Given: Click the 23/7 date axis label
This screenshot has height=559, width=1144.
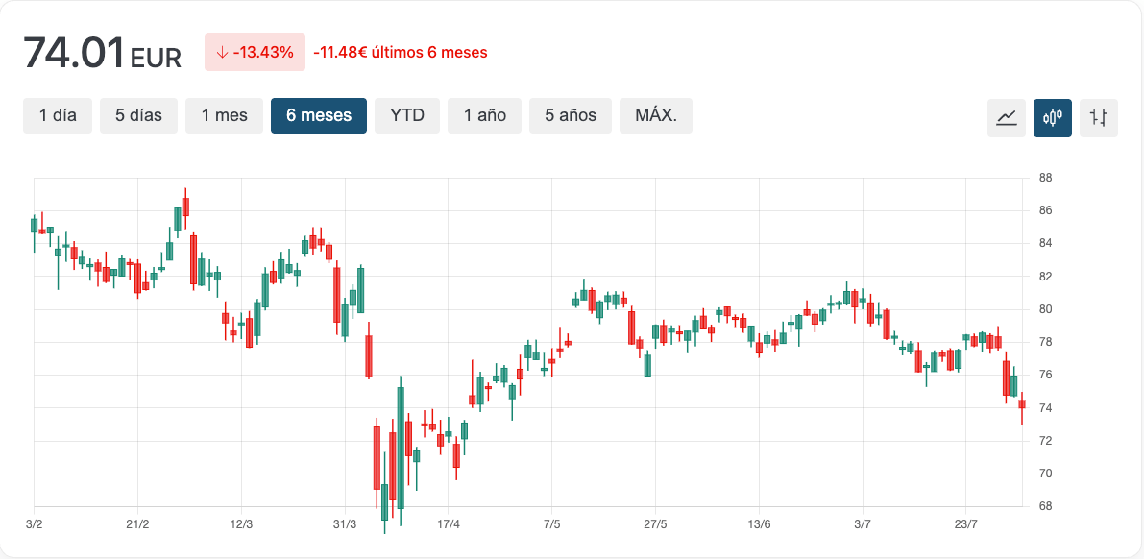Looking at the screenshot, I should pos(966,524).
